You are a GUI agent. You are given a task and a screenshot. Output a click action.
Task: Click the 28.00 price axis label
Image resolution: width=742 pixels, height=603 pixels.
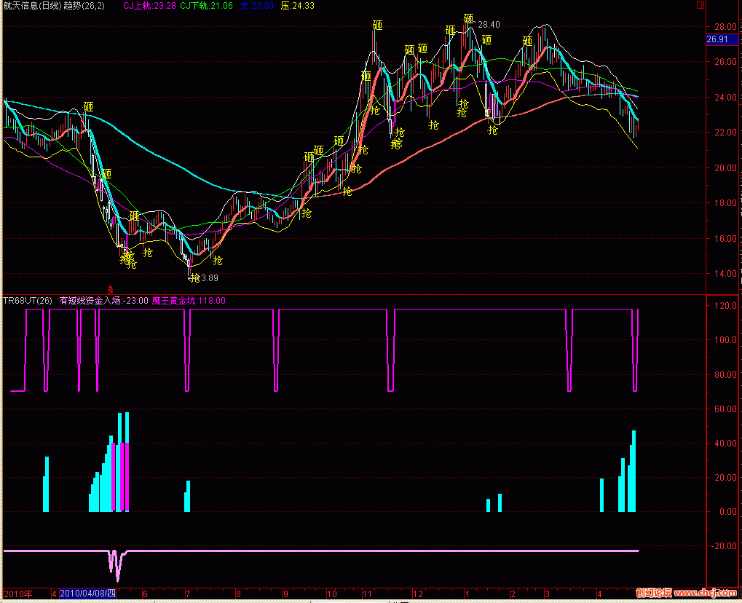click(x=725, y=26)
